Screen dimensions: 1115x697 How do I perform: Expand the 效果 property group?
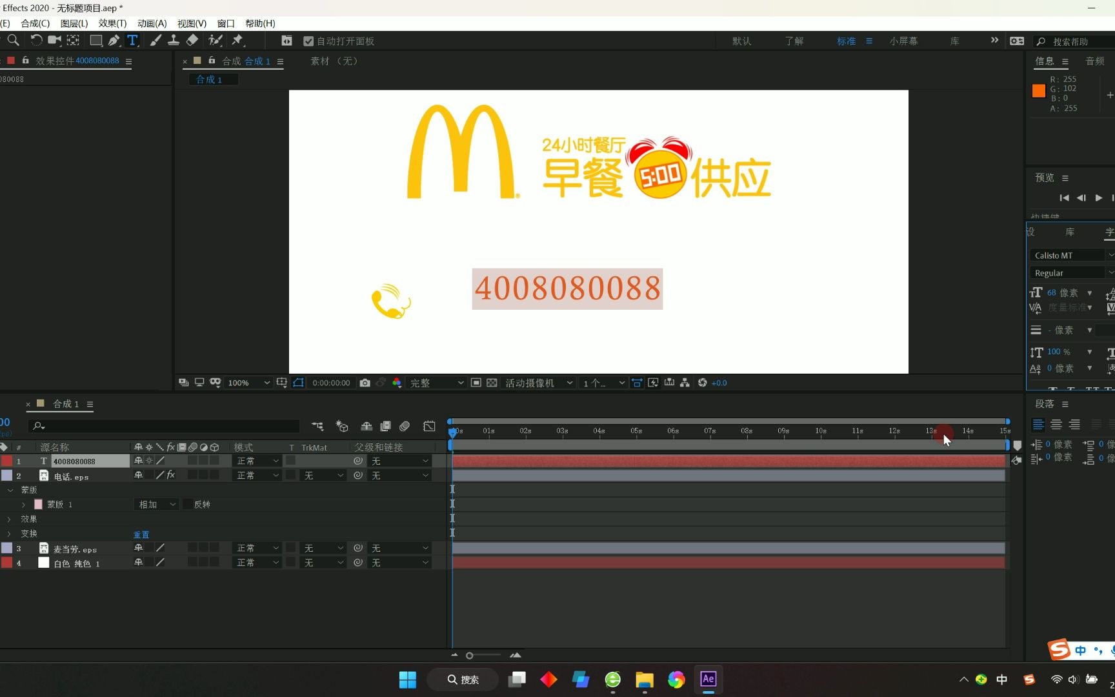point(9,519)
